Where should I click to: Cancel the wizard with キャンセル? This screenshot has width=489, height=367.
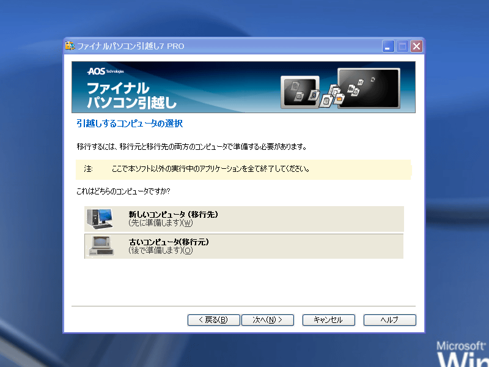(x=328, y=320)
